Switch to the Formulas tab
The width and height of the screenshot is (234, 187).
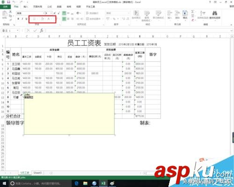point(50,7)
